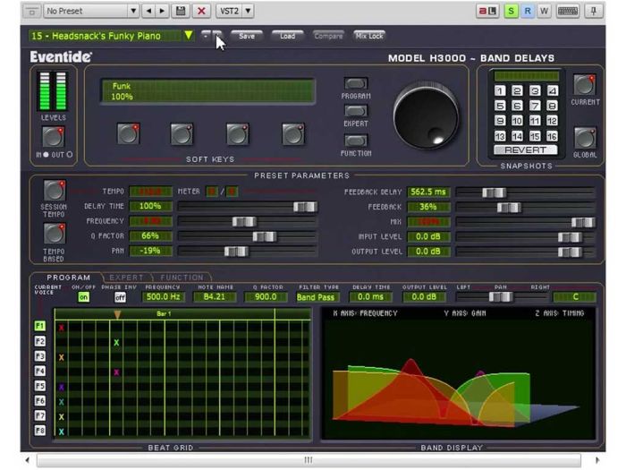This screenshot has height=470, width=626.
Task: Toggle current voice On button
Action: 83,297
